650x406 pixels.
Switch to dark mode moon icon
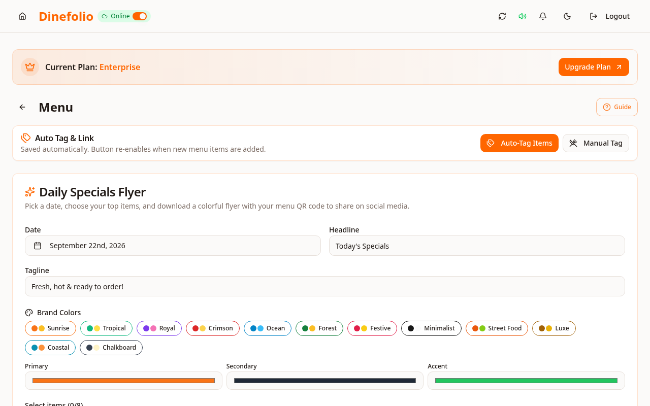coord(567,16)
